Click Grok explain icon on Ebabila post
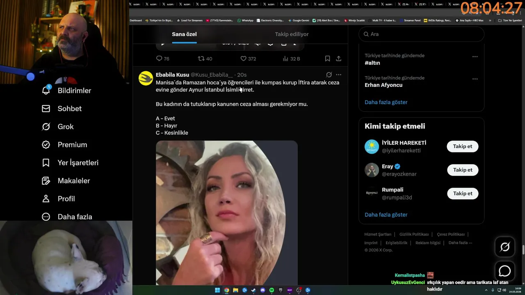This screenshot has height=295, width=525. (329, 75)
